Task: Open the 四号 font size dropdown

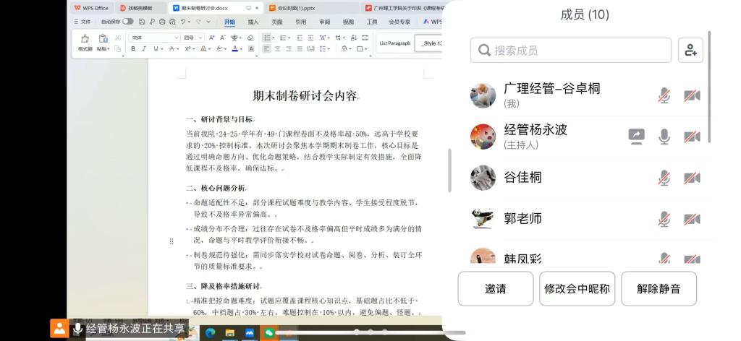Action: tap(192, 38)
